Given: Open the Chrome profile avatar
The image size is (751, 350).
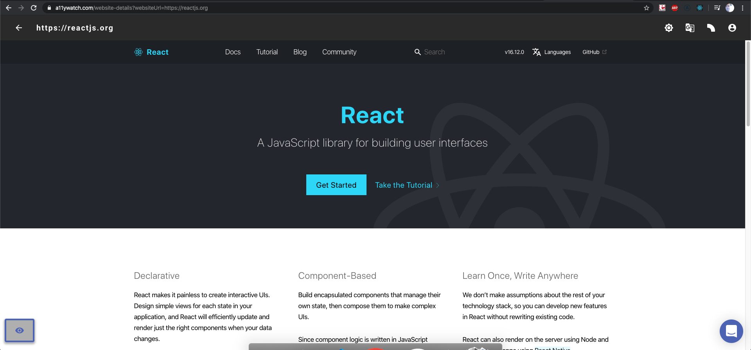Looking at the screenshot, I should [x=730, y=8].
